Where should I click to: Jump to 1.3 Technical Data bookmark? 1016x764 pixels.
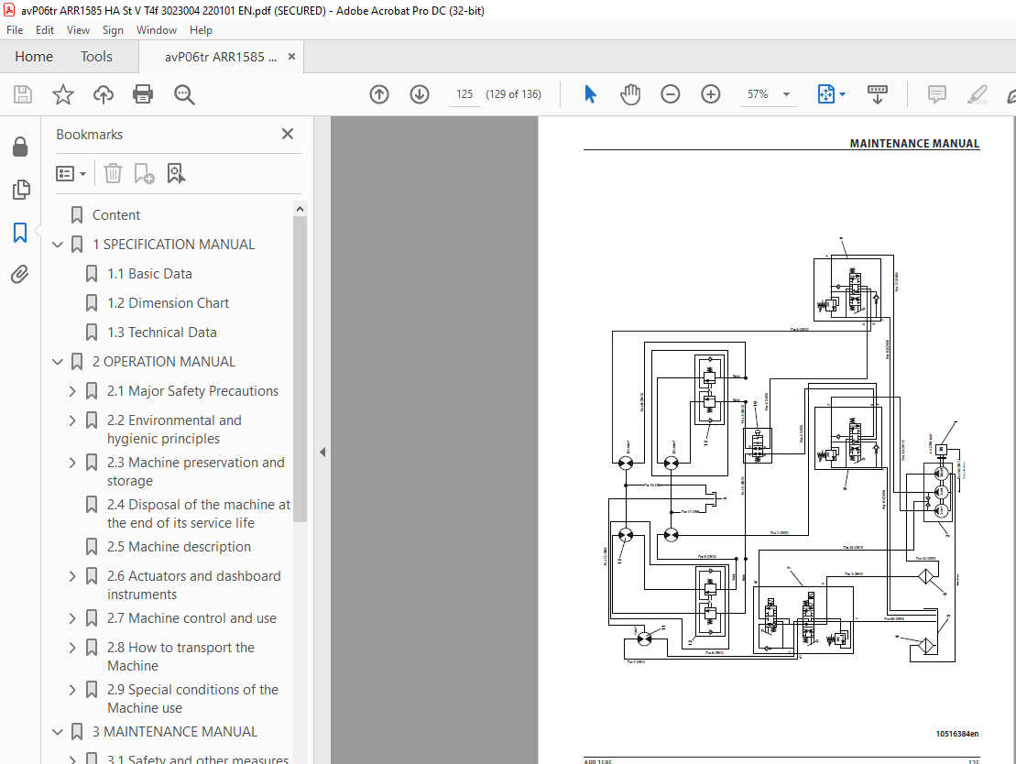(162, 333)
